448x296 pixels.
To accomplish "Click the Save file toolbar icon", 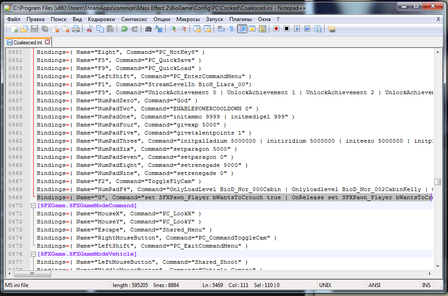I will [34, 29].
